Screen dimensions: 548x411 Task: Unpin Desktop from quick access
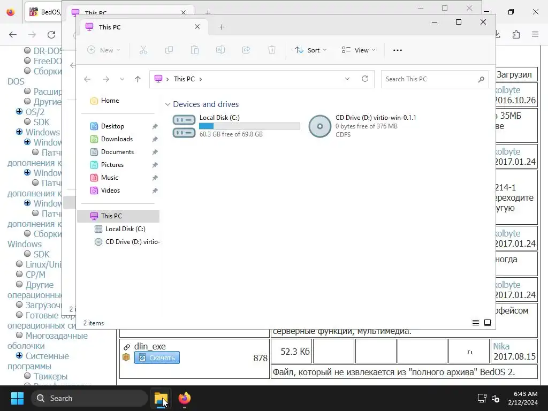click(x=155, y=126)
